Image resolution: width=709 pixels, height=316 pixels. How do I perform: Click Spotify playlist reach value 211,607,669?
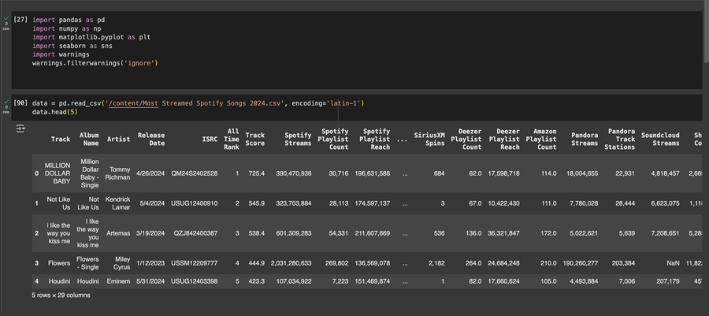click(372, 233)
